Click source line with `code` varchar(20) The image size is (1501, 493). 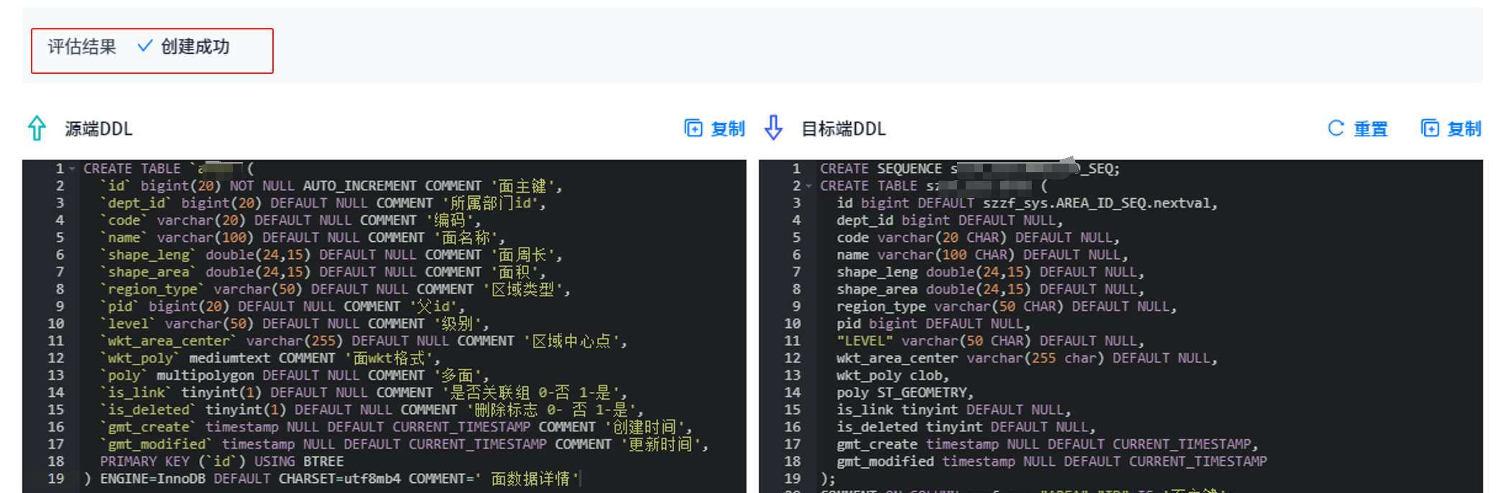pyautogui.click(x=290, y=220)
